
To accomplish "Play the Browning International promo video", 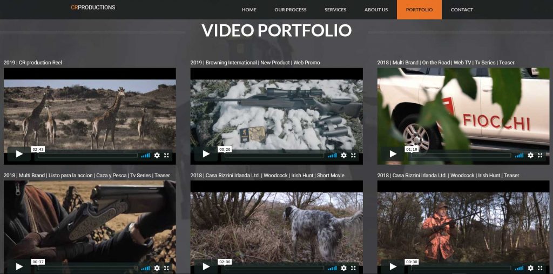I will click(206, 155).
